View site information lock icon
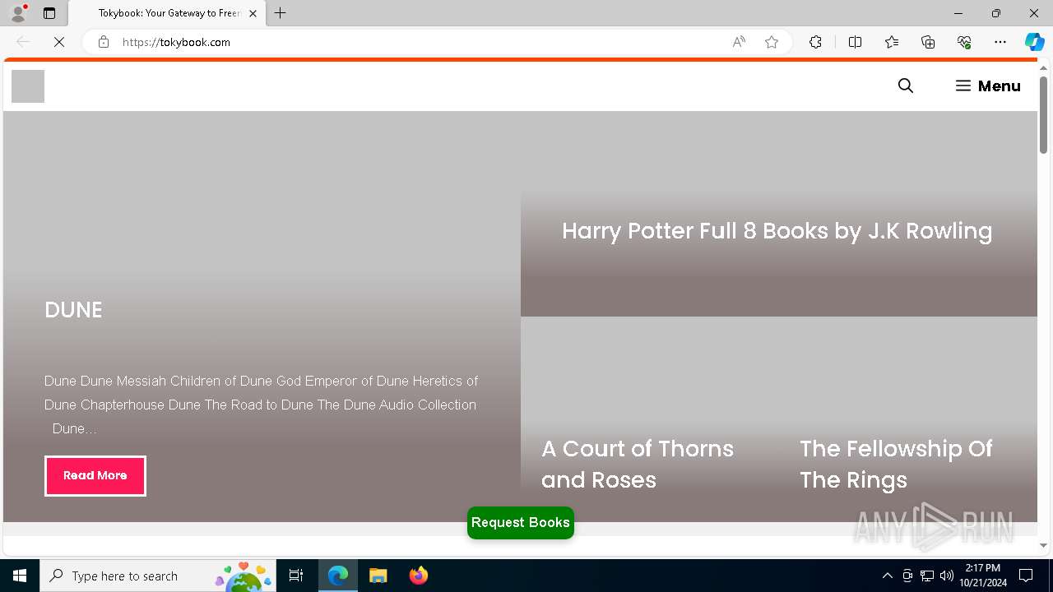Screen dimensions: 1053x592 (104, 42)
